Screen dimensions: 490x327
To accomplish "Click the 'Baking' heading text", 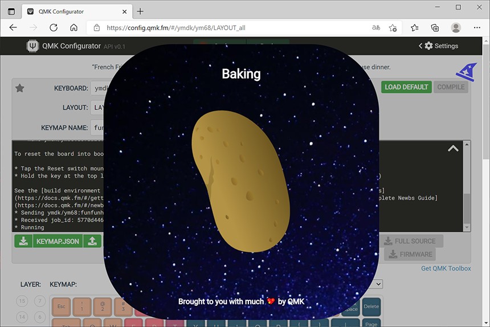I will 241,74.
